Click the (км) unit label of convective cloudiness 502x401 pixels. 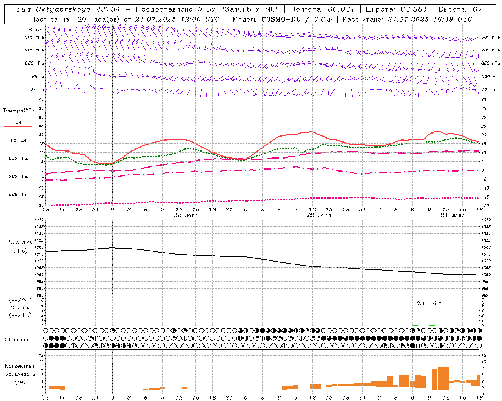(20, 381)
